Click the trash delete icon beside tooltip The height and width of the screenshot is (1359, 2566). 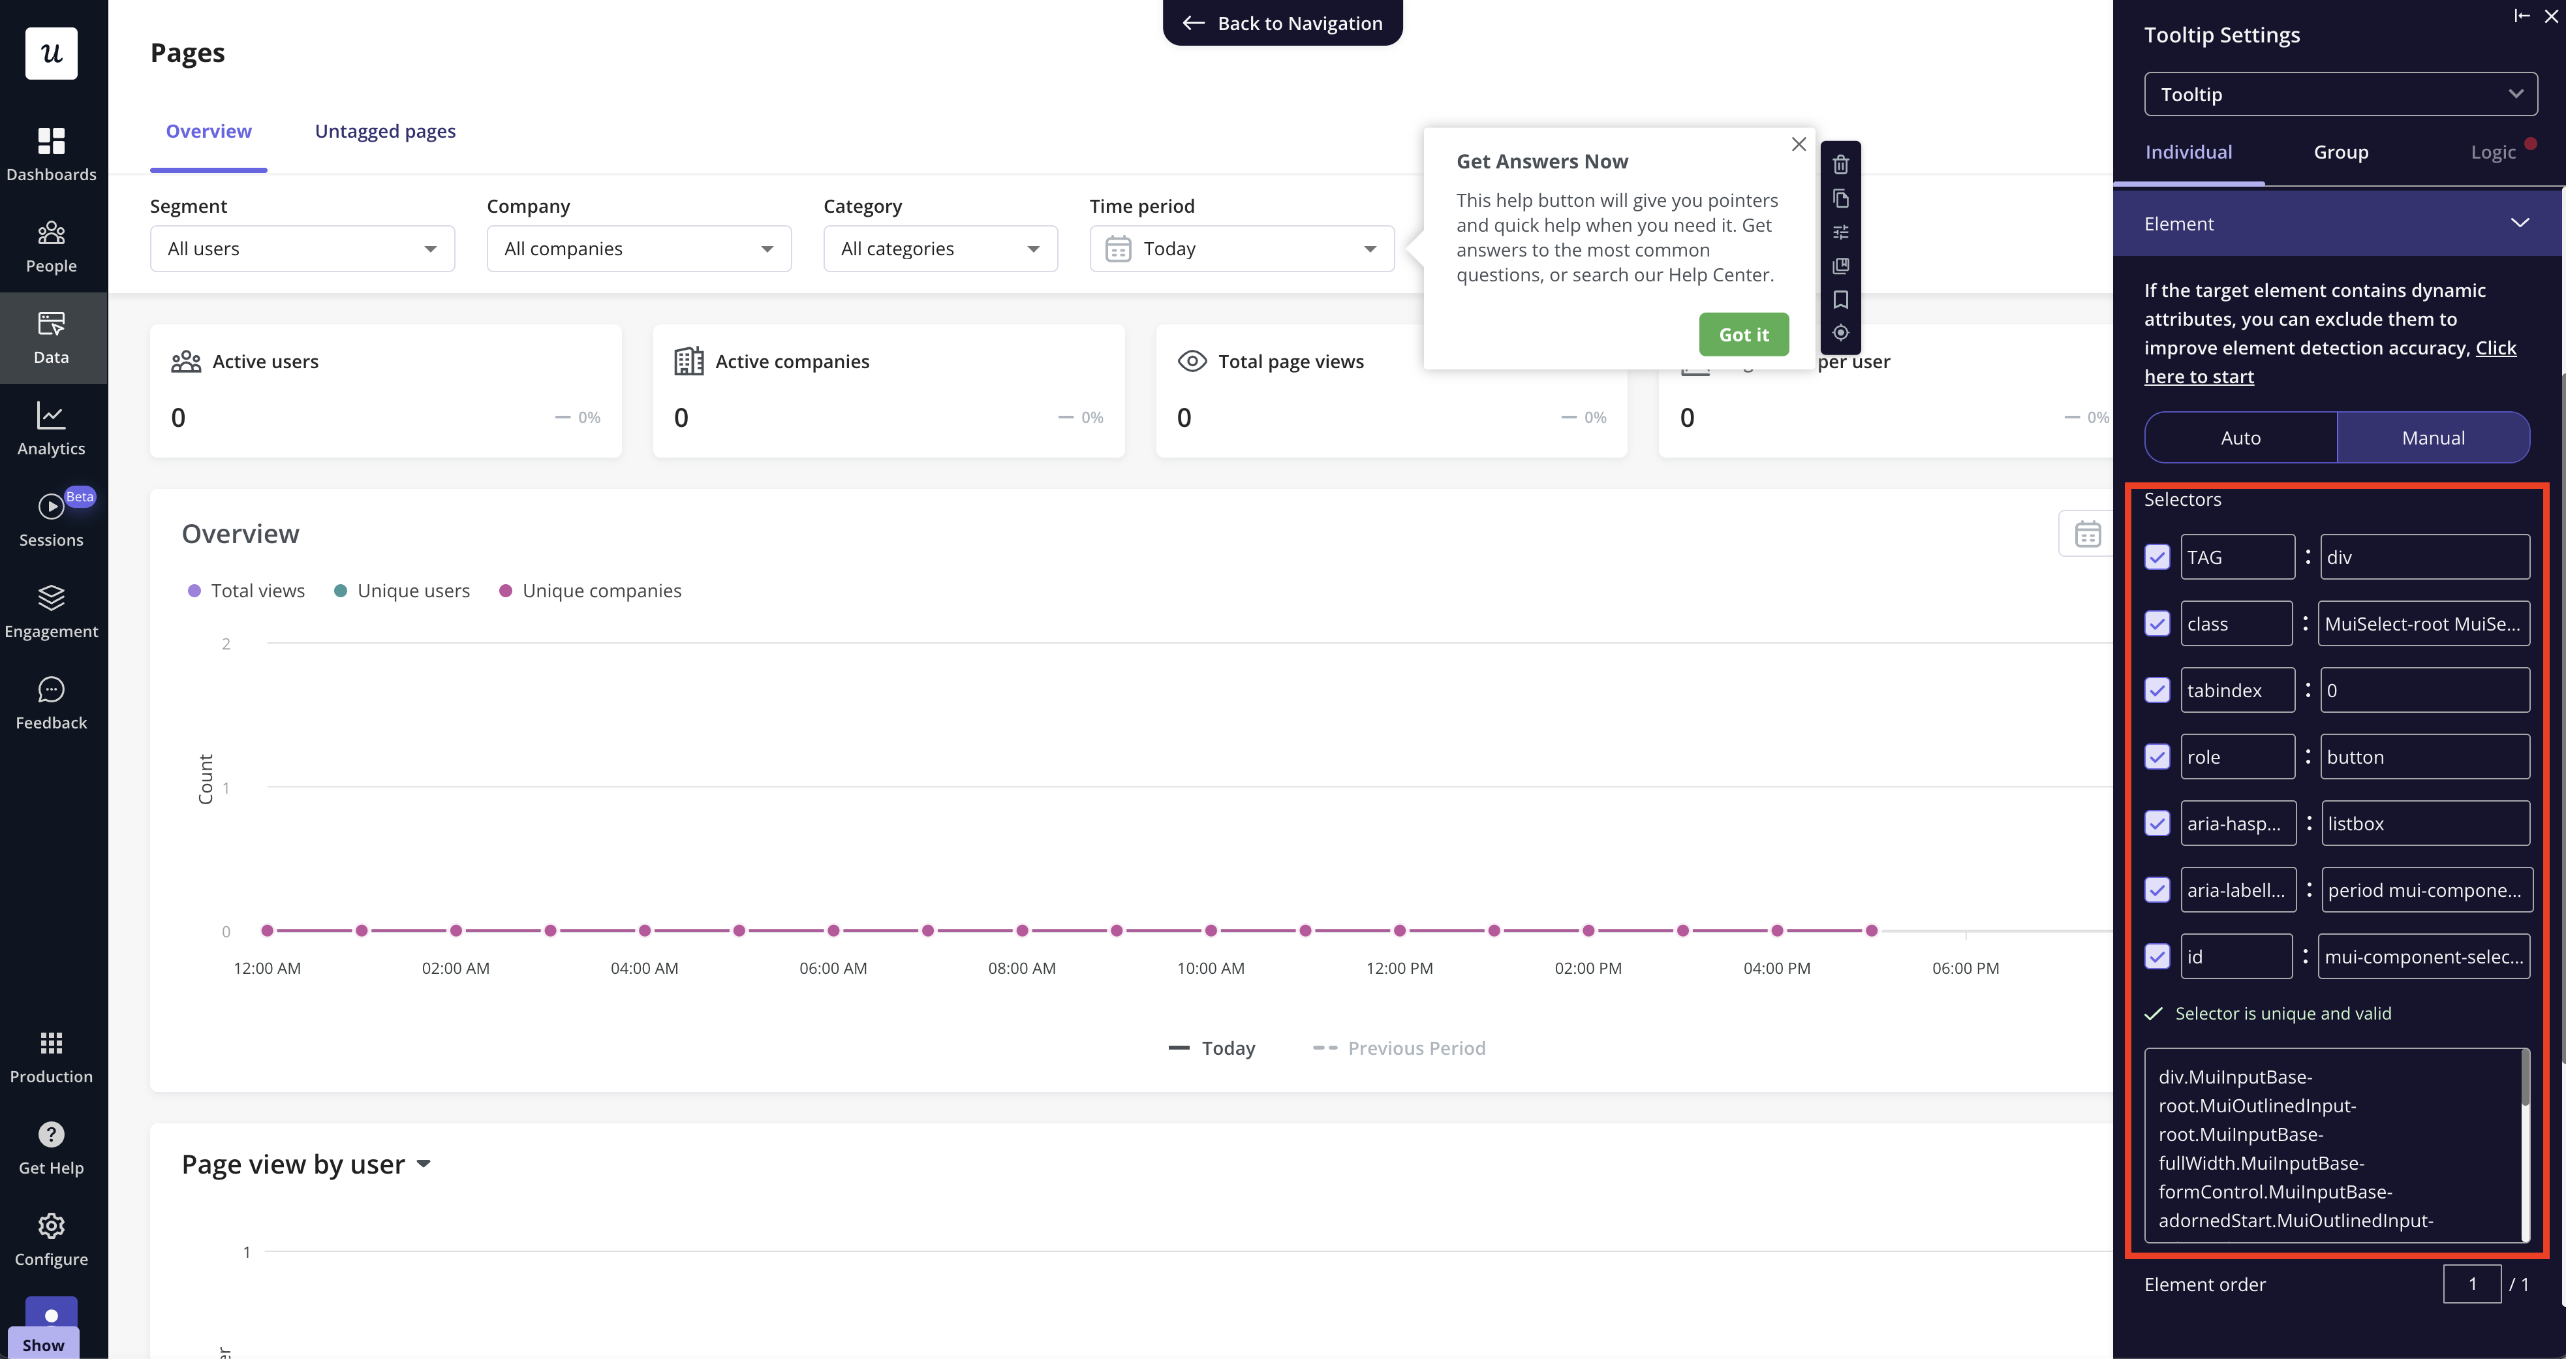(x=1840, y=164)
